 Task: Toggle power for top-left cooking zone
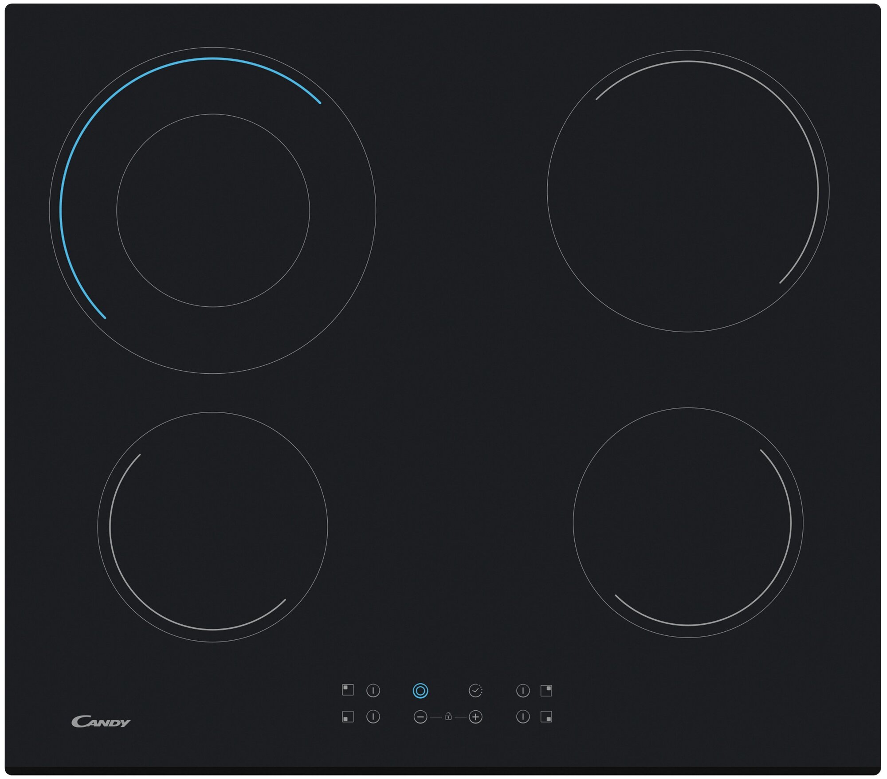[x=373, y=691]
